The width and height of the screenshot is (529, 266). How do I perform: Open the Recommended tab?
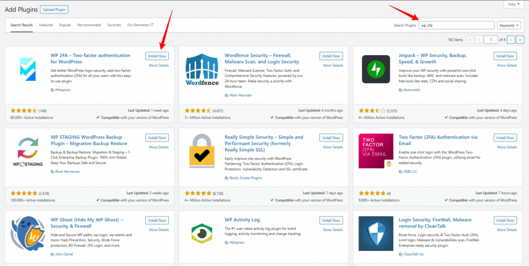point(89,25)
